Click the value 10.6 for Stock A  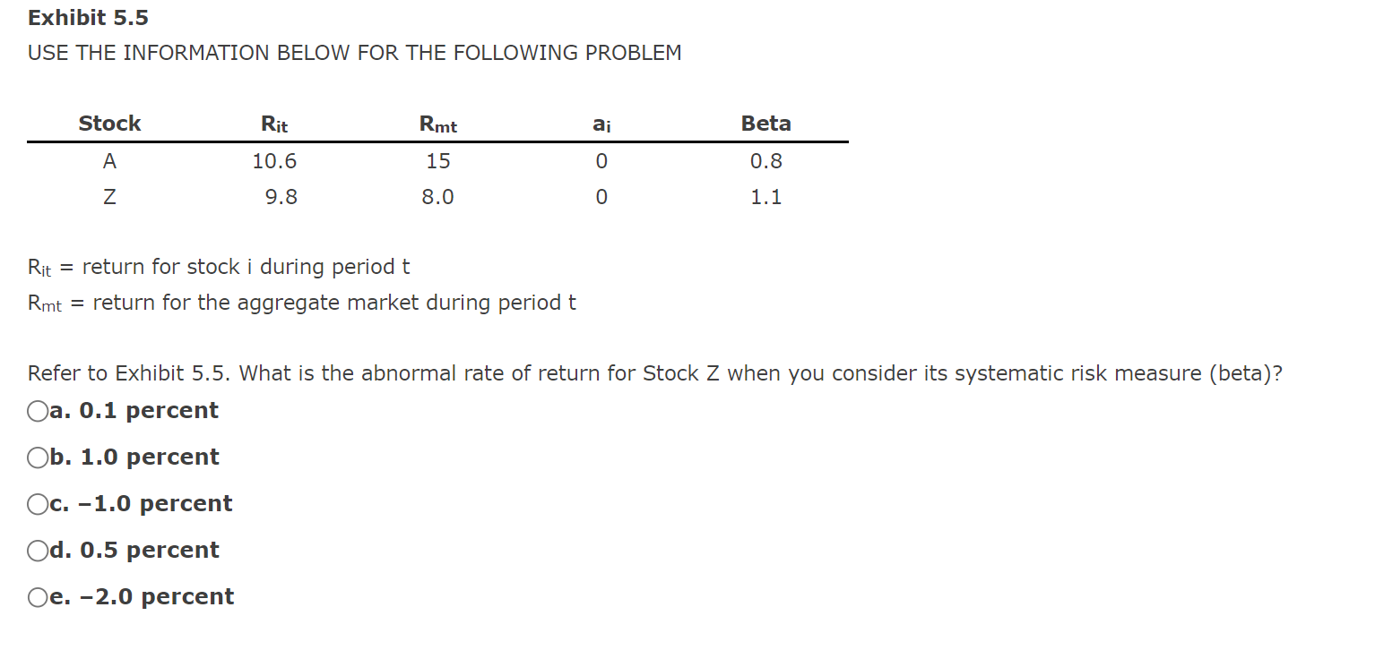(x=273, y=161)
